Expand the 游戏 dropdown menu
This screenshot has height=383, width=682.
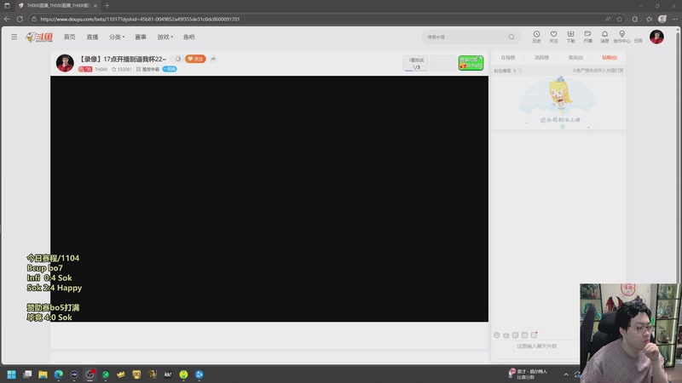point(165,37)
